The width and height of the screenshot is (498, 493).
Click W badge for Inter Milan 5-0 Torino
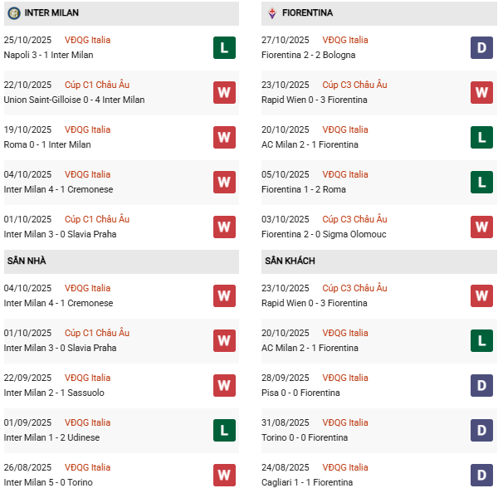pyautogui.click(x=224, y=475)
